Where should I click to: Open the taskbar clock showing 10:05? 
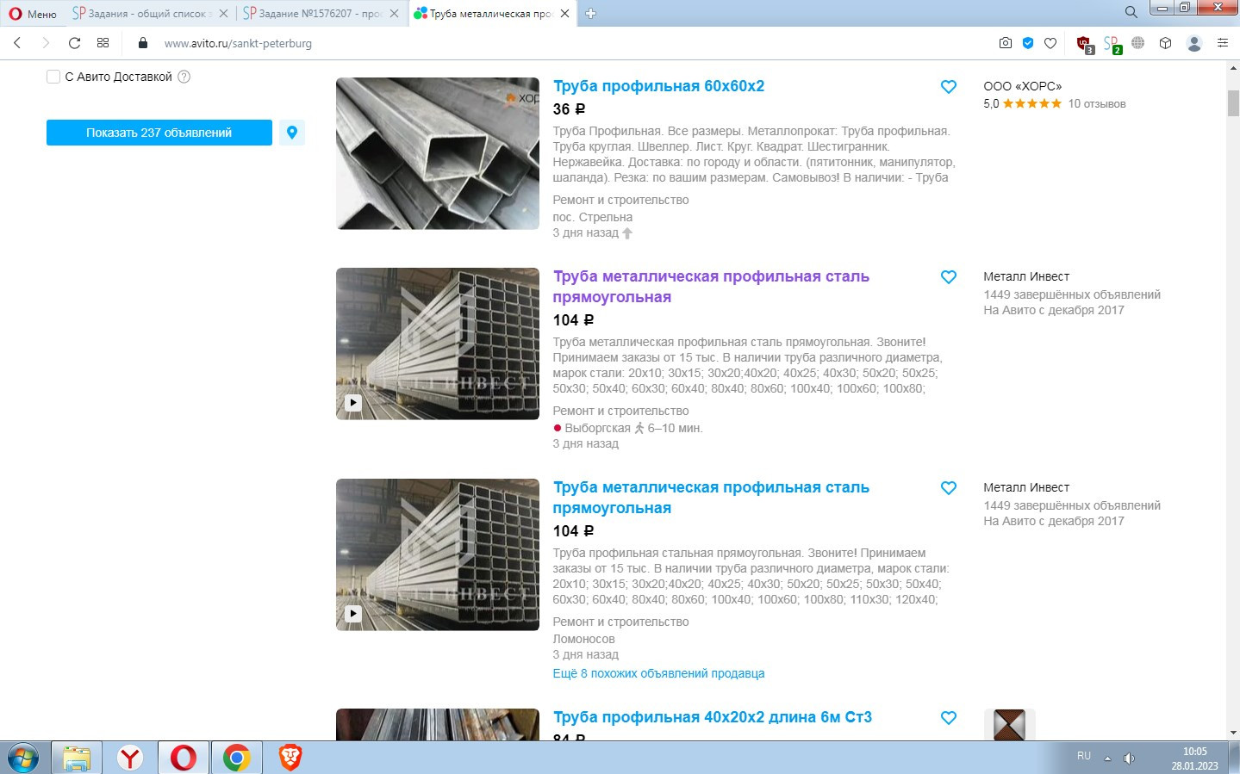pyautogui.click(x=1195, y=759)
